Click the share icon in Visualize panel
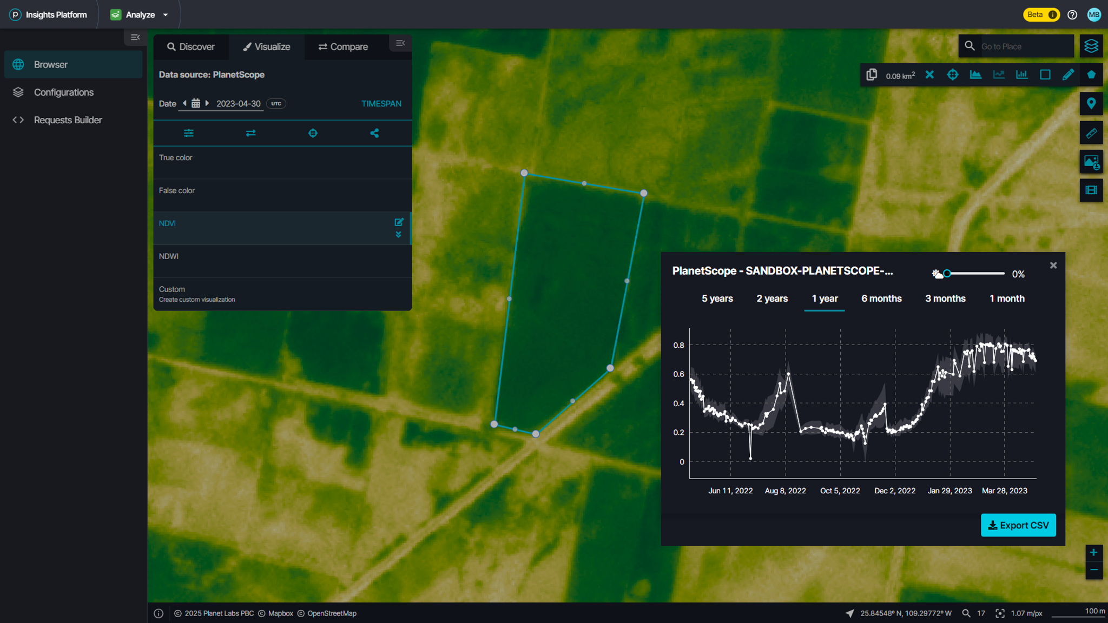 pyautogui.click(x=374, y=133)
